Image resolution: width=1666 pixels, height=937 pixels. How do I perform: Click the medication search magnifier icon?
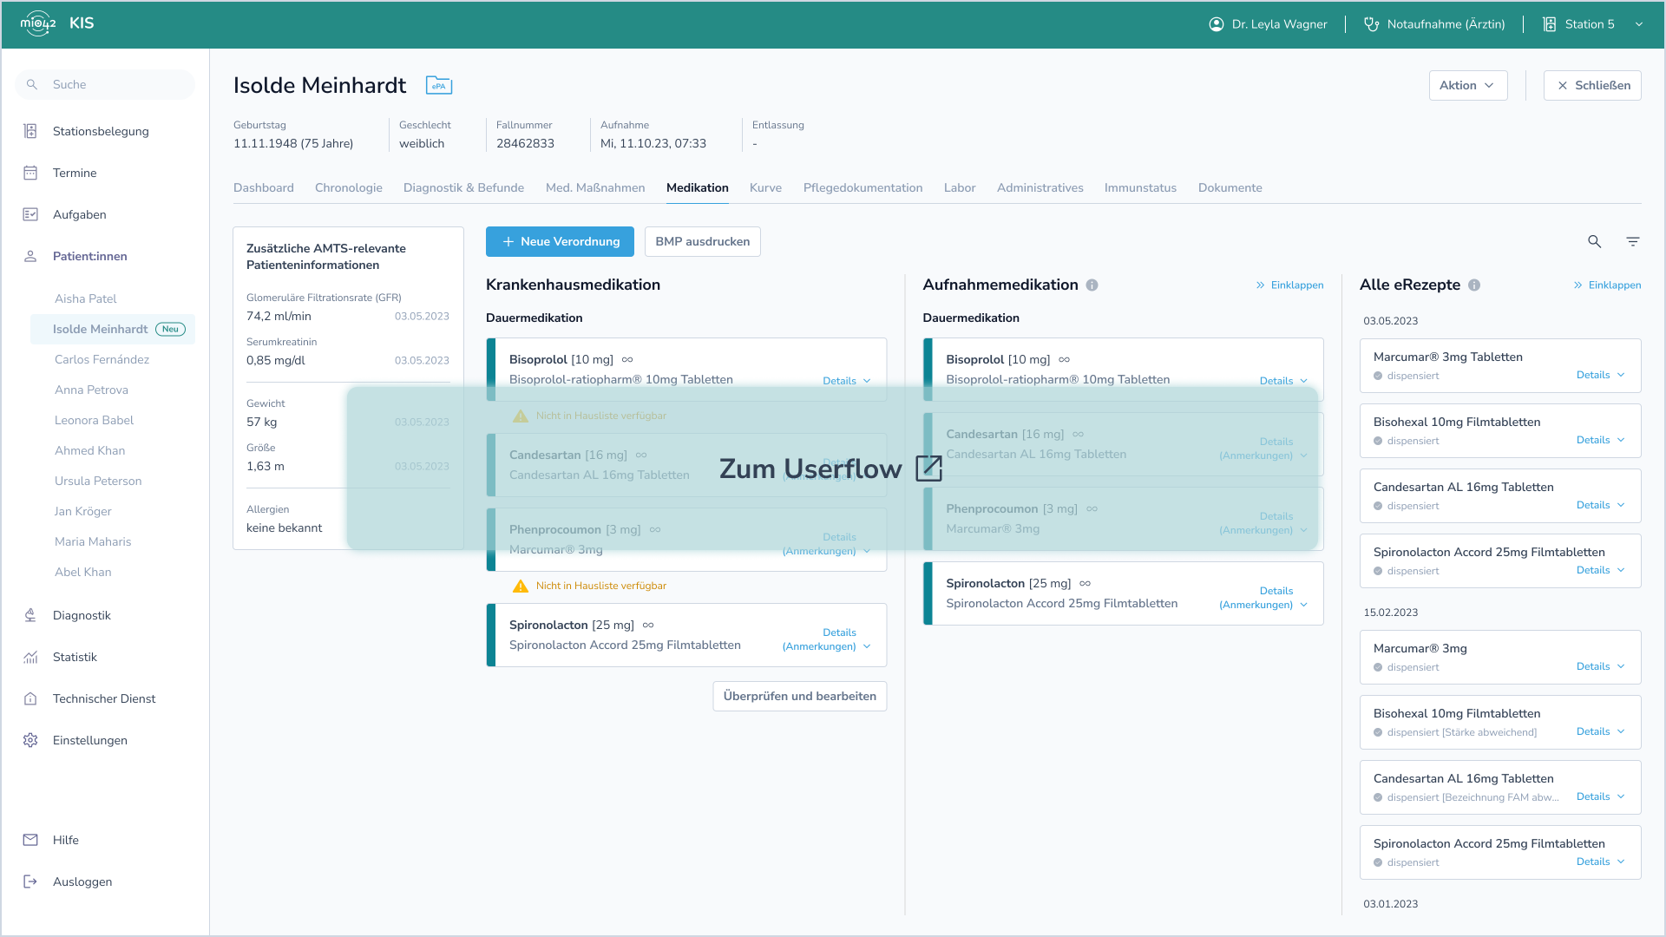coord(1594,242)
